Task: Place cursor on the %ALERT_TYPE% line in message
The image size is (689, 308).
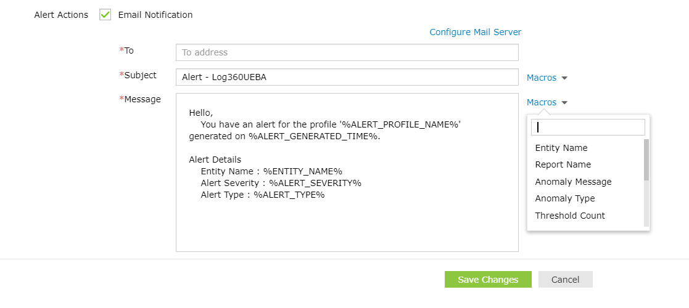Action: (x=262, y=195)
